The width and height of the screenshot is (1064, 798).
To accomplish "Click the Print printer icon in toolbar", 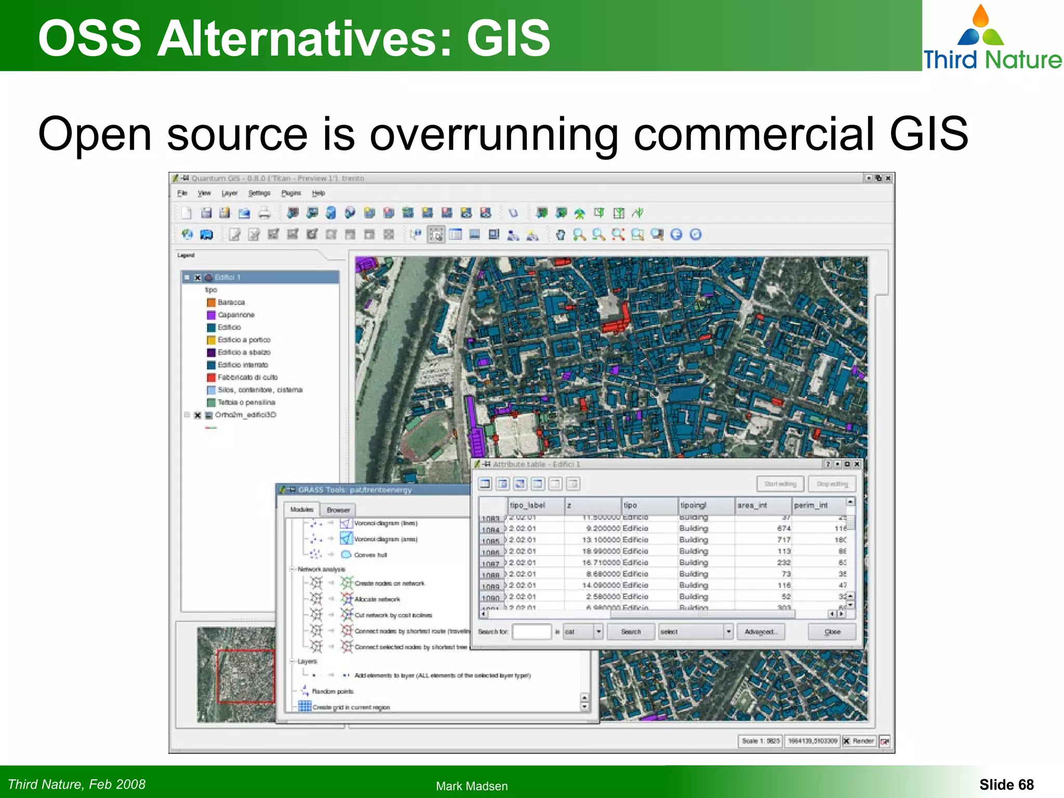I will click(x=264, y=212).
